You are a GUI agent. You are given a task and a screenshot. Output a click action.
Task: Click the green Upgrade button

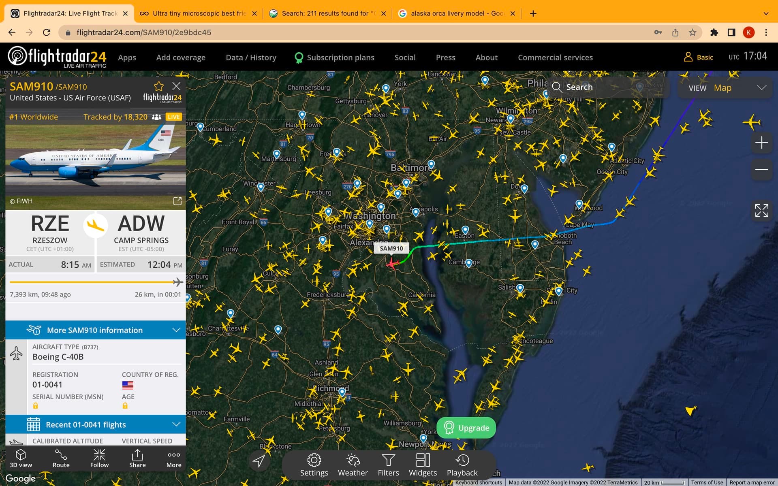click(x=466, y=428)
